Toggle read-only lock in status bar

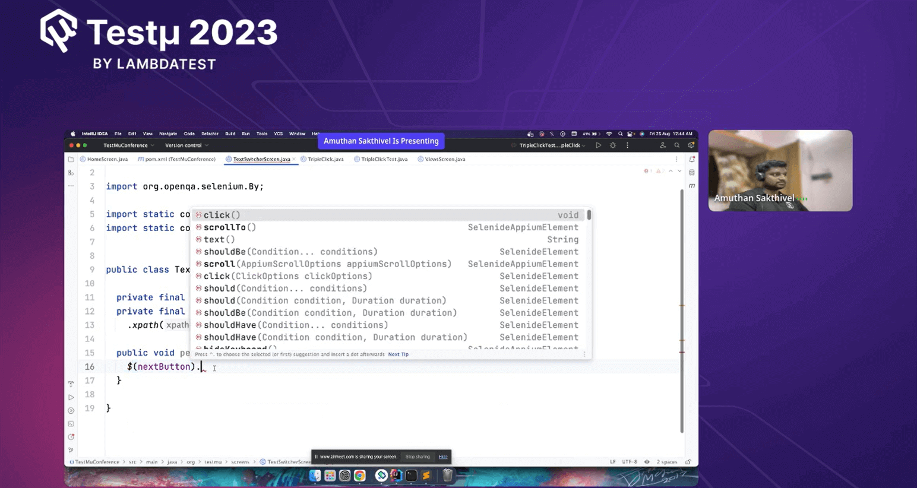[x=688, y=462]
